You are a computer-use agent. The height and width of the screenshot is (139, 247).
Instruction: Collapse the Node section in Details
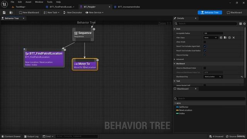click(x=174, y=29)
